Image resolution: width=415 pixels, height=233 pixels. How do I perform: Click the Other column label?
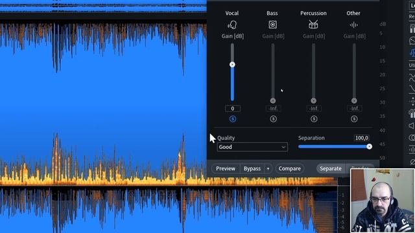pos(353,13)
